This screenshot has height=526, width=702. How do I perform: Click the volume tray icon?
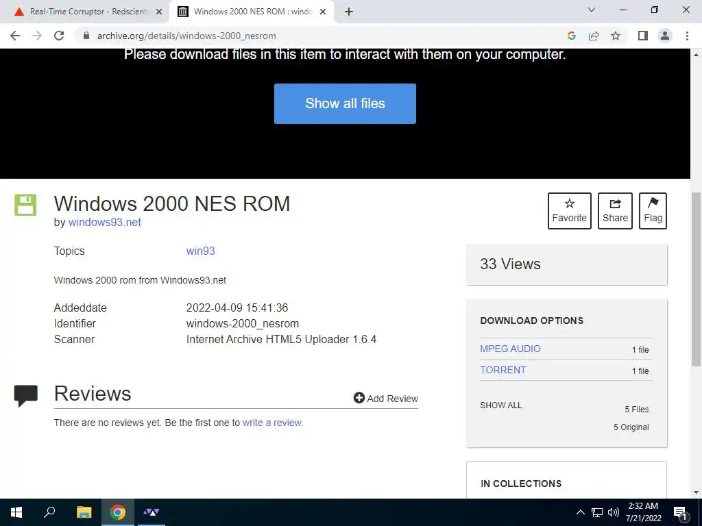coord(614,512)
